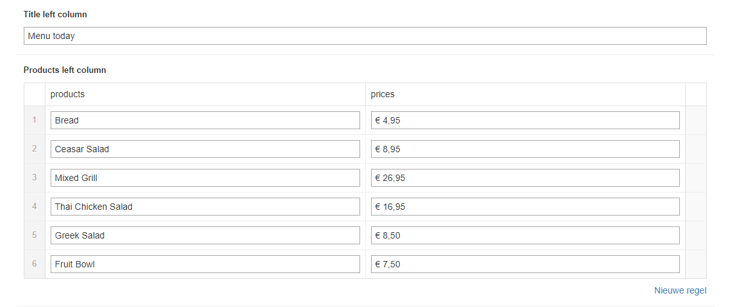Screen dimensions: 735x307
Task: Click the Nieuwe regel link
Action: click(680, 290)
